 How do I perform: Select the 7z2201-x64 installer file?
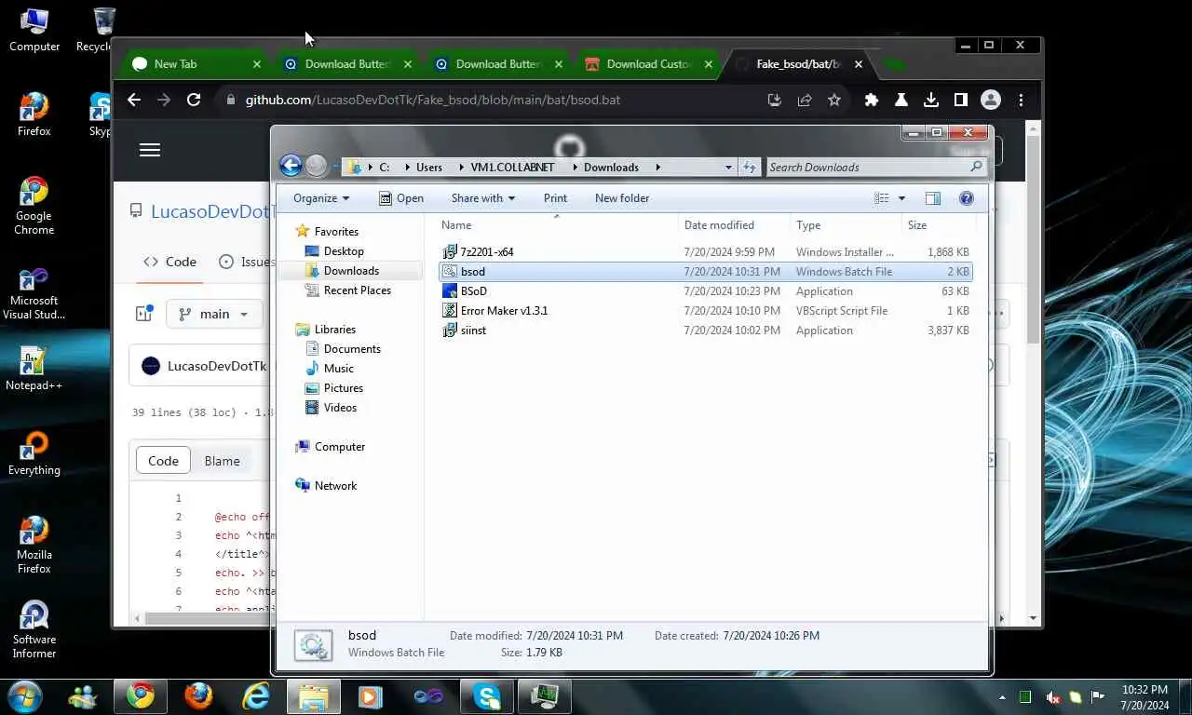point(705,252)
